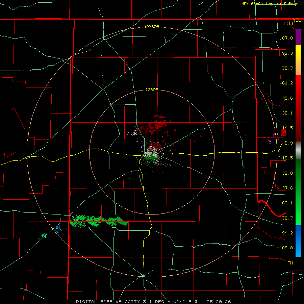Click the -47.6 velocity scale value
This screenshot has height=304, width=304.
coord(286,188)
